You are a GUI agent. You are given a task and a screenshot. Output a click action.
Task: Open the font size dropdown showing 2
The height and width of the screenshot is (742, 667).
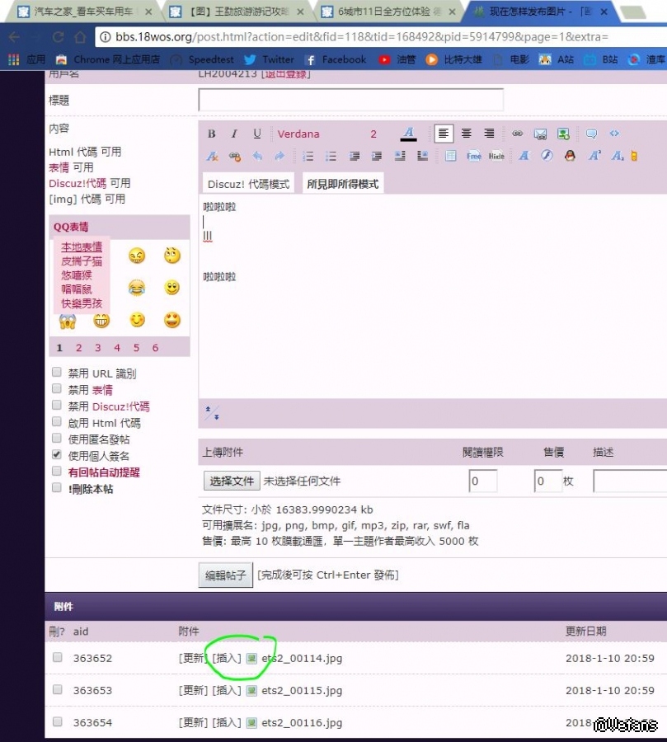(373, 134)
